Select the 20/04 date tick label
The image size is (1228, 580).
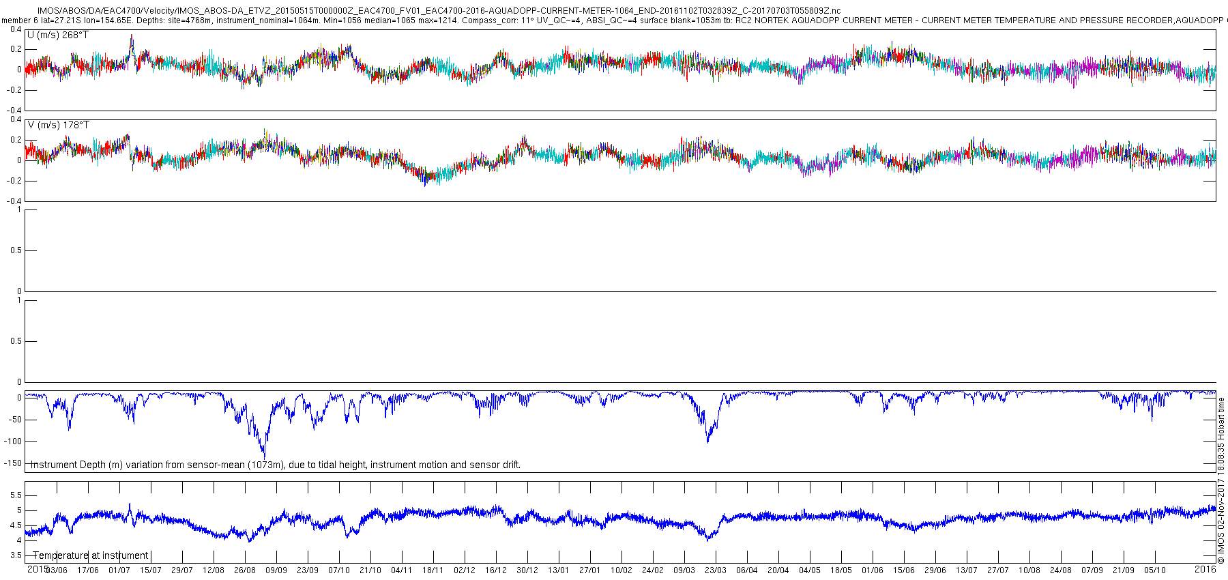(778, 570)
